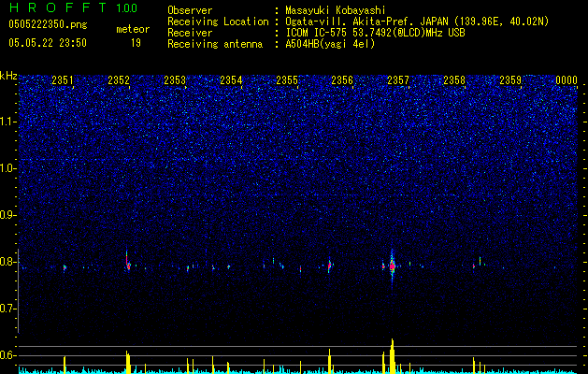588x374 pixels.
Task: Click the small echo near 2351
Action: pyautogui.click(x=65, y=267)
